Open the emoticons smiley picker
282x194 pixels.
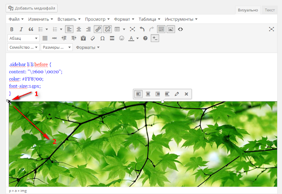pyautogui.click(x=121, y=38)
